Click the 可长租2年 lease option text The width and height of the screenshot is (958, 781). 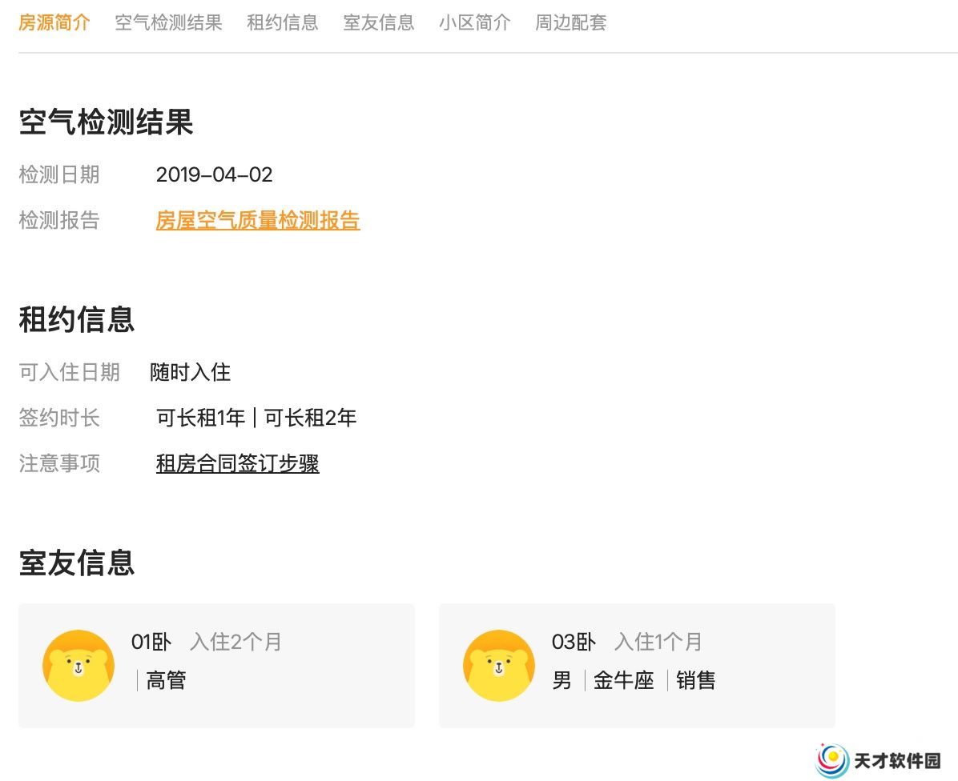310,418
